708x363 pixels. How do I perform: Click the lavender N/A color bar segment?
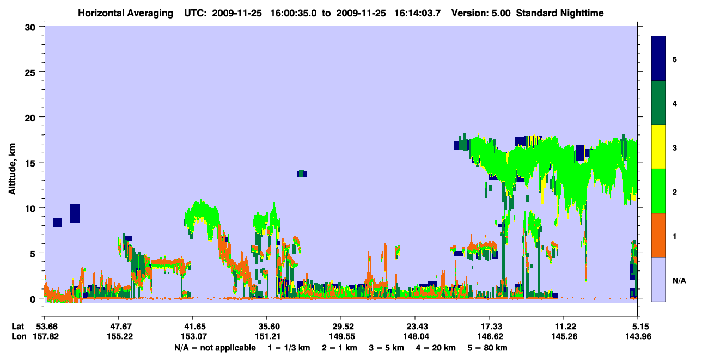pyautogui.click(x=658, y=279)
